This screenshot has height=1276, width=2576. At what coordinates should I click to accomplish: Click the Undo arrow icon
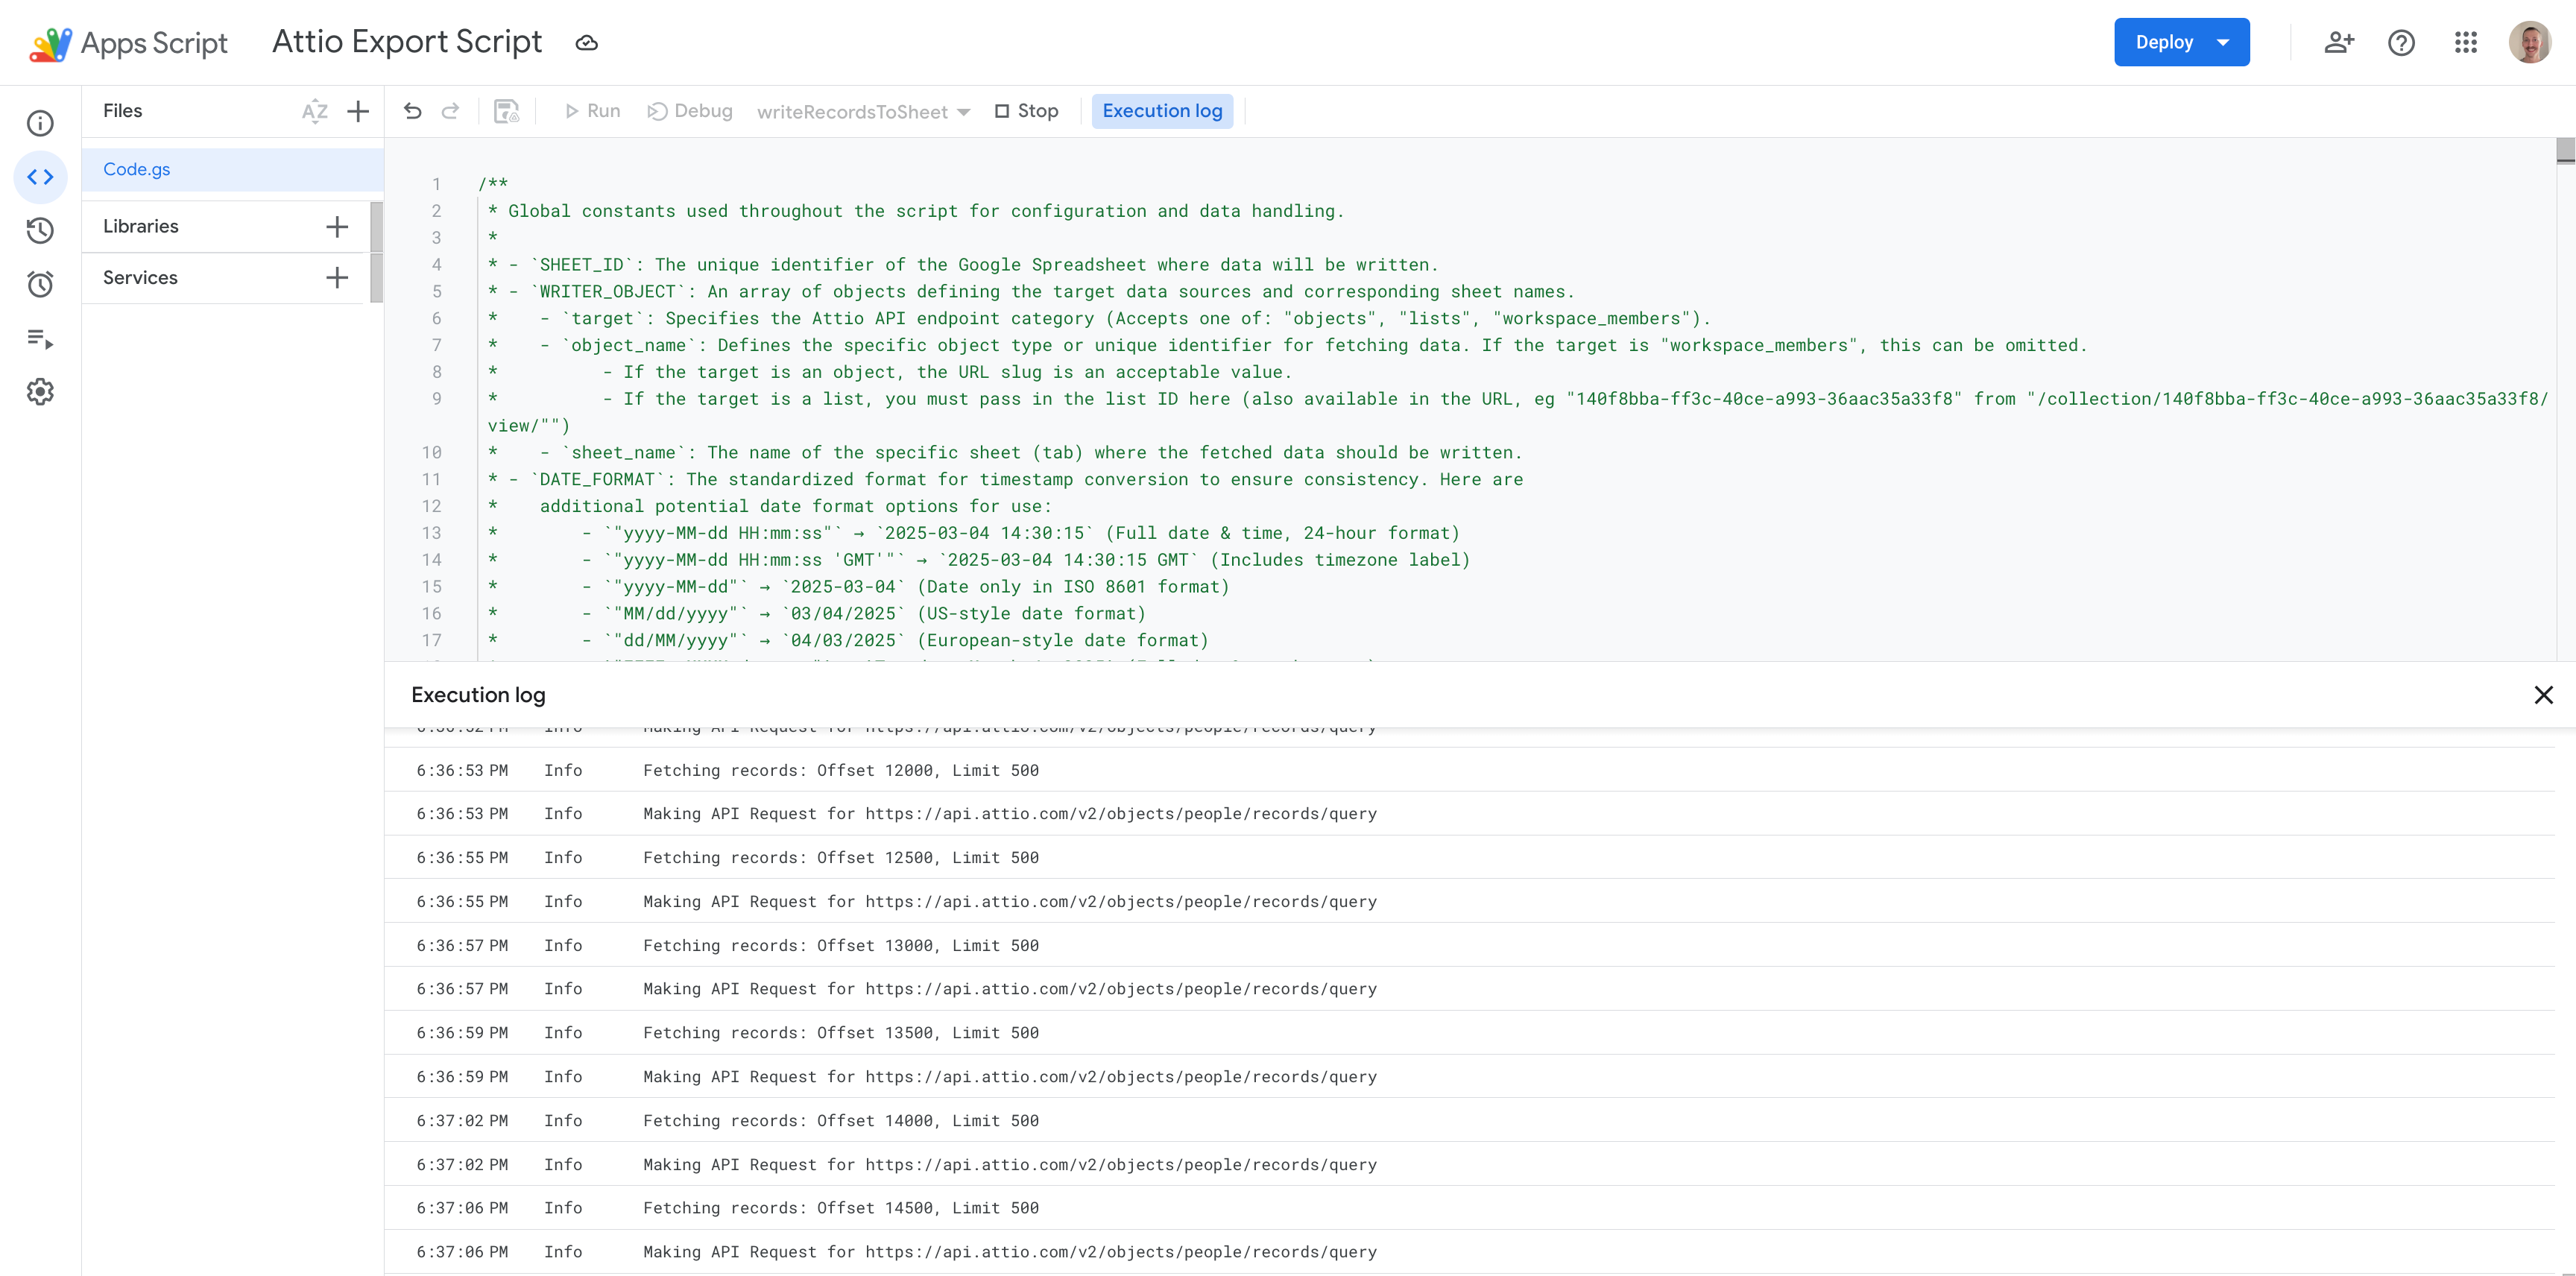pyautogui.click(x=412, y=111)
